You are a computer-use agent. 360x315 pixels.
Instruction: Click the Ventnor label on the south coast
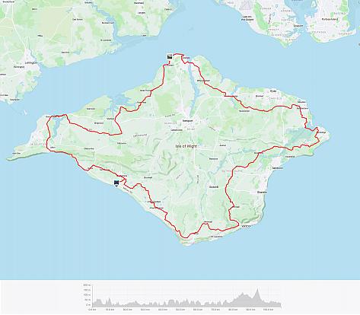[247, 226]
